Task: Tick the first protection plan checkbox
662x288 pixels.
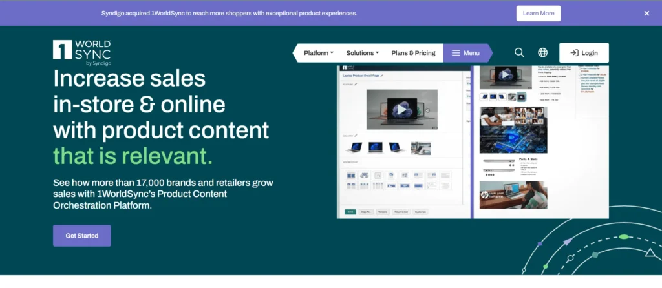Action: coord(579,67)
